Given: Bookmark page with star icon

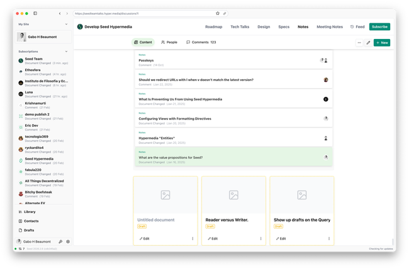Looking at the screenshot, I should 218,13.
